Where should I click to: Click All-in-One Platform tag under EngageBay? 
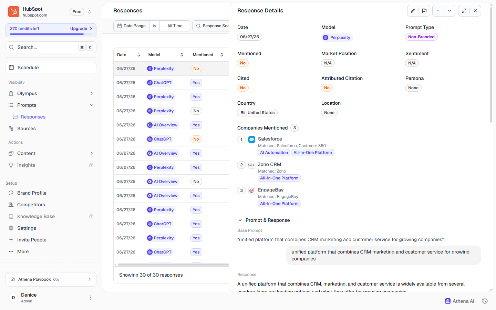pyautogui.click(x=279, y=204)
